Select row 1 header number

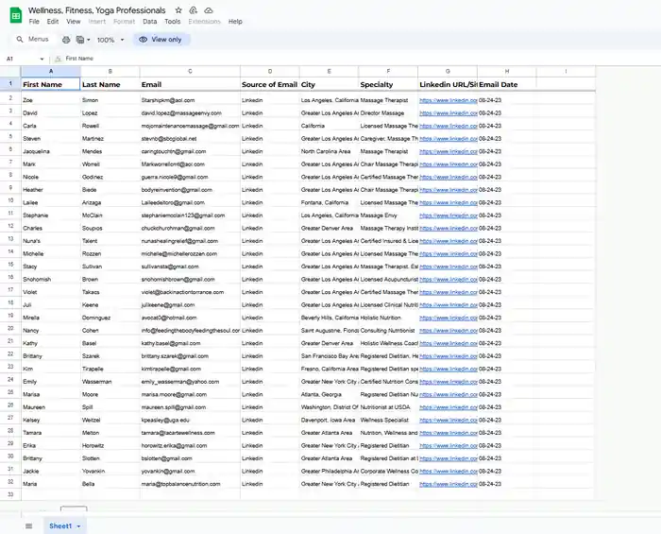(x=10, y=83)
